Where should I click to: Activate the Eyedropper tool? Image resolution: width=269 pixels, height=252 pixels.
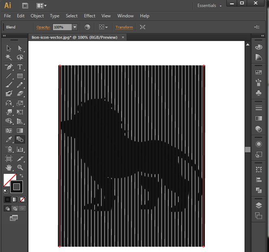pos(9,139)
